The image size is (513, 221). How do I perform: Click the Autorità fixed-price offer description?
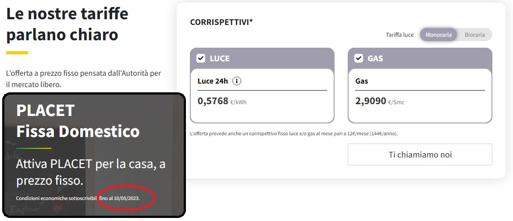pyautogui.click(x=84, y=78)
